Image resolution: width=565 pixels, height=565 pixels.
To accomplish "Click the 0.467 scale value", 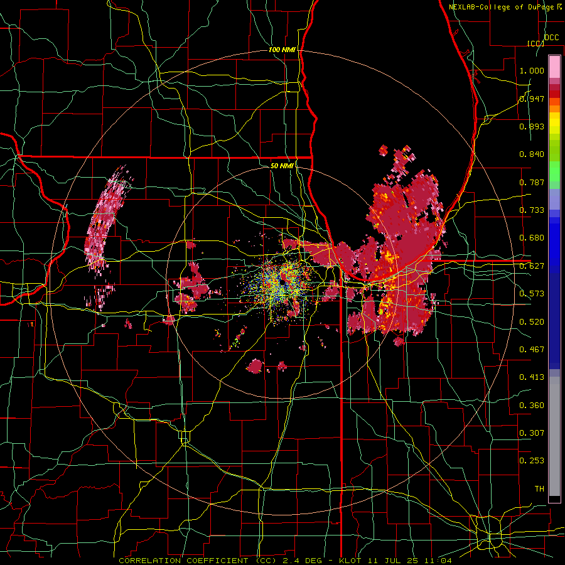I will point(532,350).
